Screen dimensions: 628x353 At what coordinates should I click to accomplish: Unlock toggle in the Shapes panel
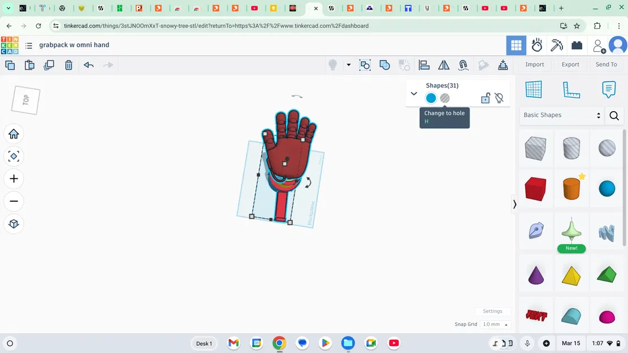(x=486, y=98)
